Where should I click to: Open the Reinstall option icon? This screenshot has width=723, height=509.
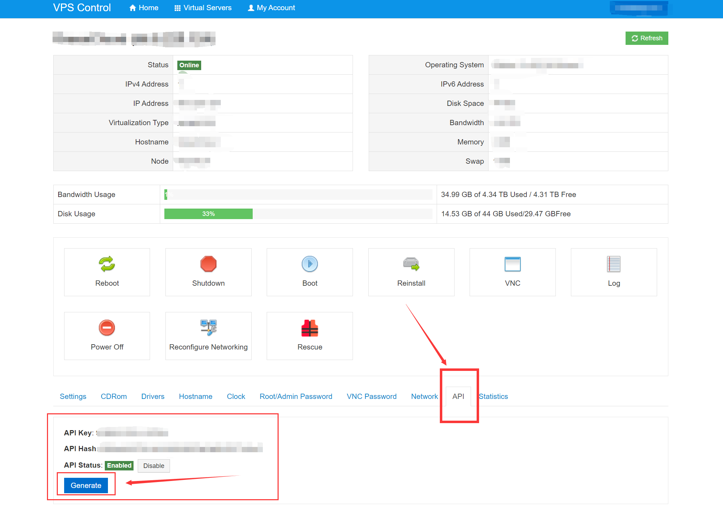point(411,264)
